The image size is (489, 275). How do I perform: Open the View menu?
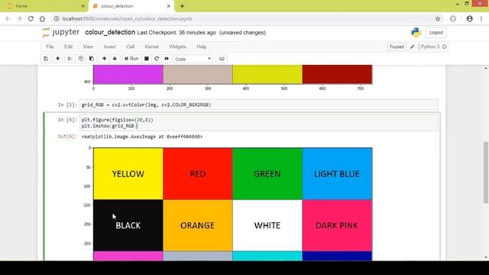(88, 47)
